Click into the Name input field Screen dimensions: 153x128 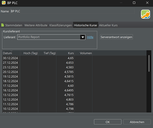[x=72, y=11]
